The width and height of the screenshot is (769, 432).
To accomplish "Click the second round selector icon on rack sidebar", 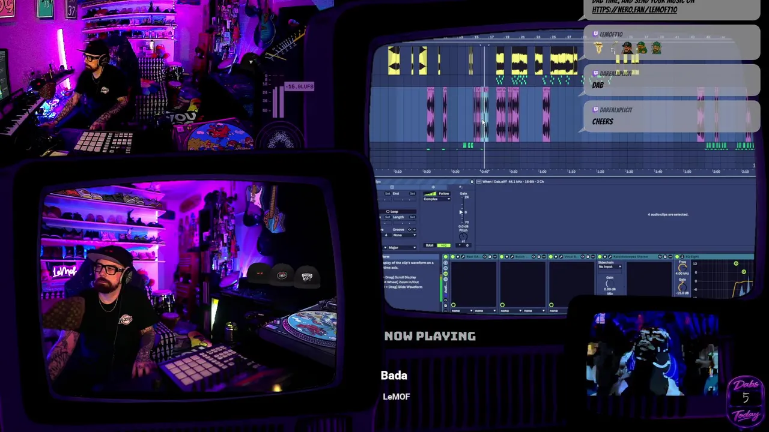I will pyautogui.click(x=446, y=268).
